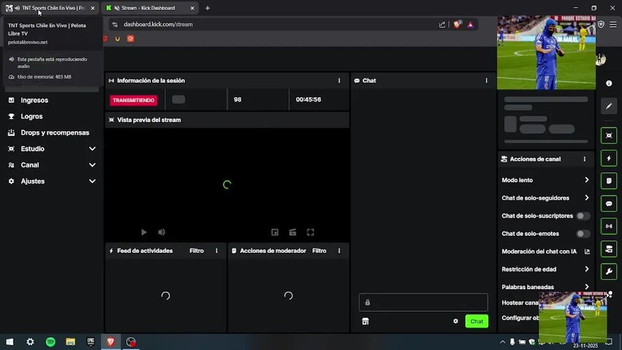Expand the Estudio sidebar section

point(92,149)
